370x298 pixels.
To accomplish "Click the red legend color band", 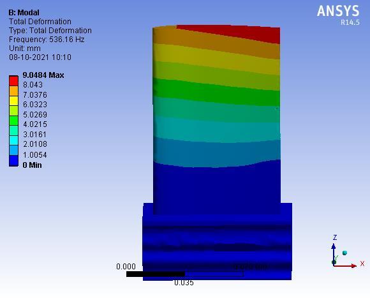I will (13, 80).
